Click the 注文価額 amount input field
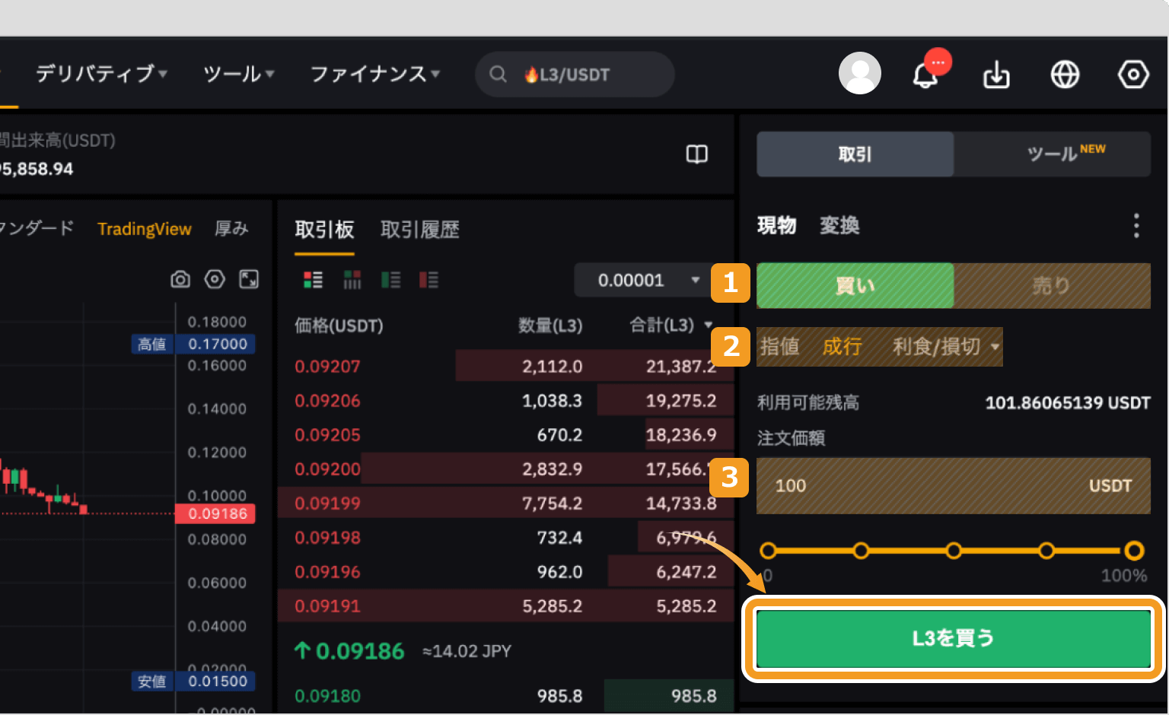Screen dimensions: 1169x715 point(954,485)
